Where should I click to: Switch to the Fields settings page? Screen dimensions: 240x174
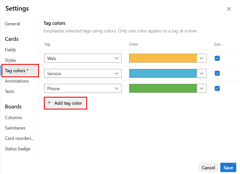(x=11, y=50)
